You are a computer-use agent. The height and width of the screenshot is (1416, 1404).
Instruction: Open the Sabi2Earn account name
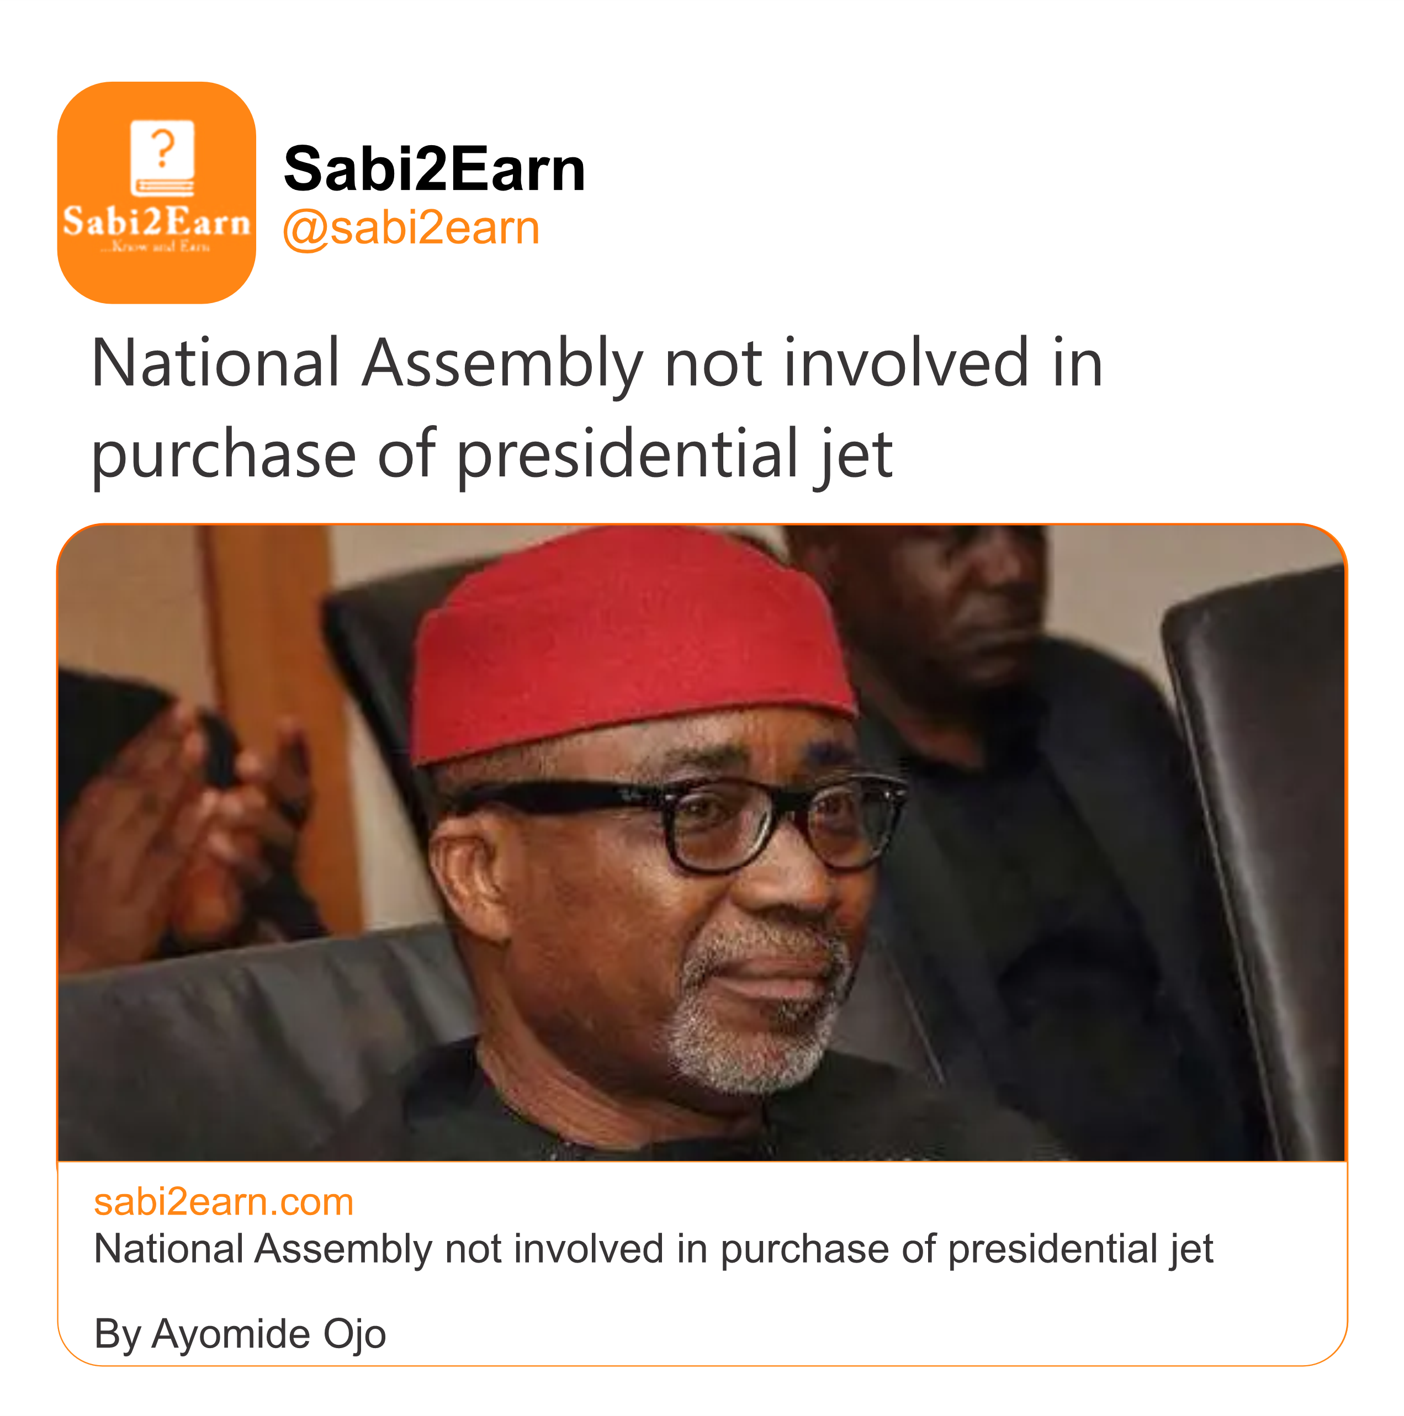(434, 169)
